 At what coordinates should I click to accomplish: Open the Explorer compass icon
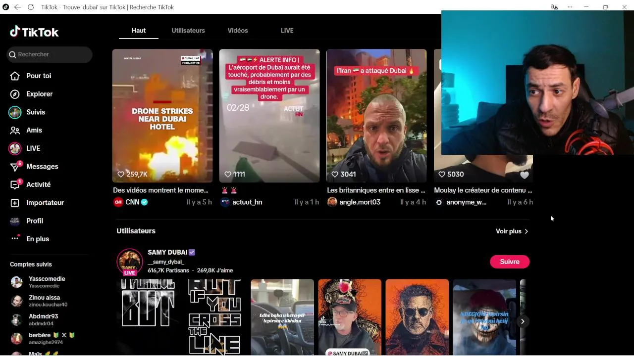point(15,94)
